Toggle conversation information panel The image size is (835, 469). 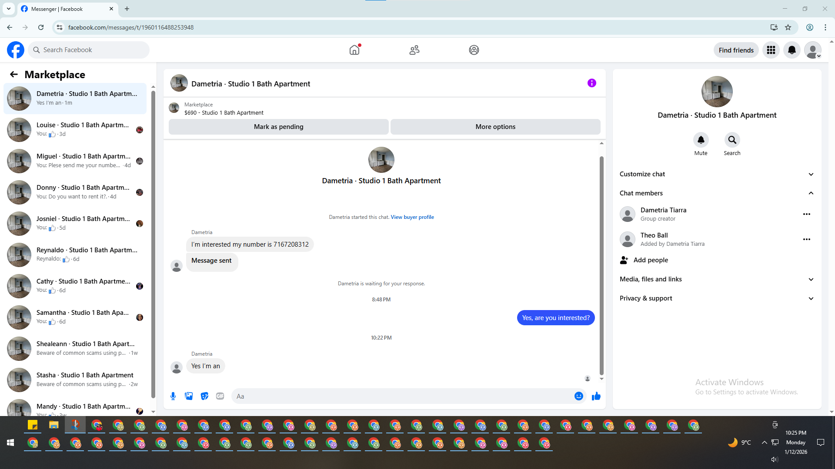[591, 83]
